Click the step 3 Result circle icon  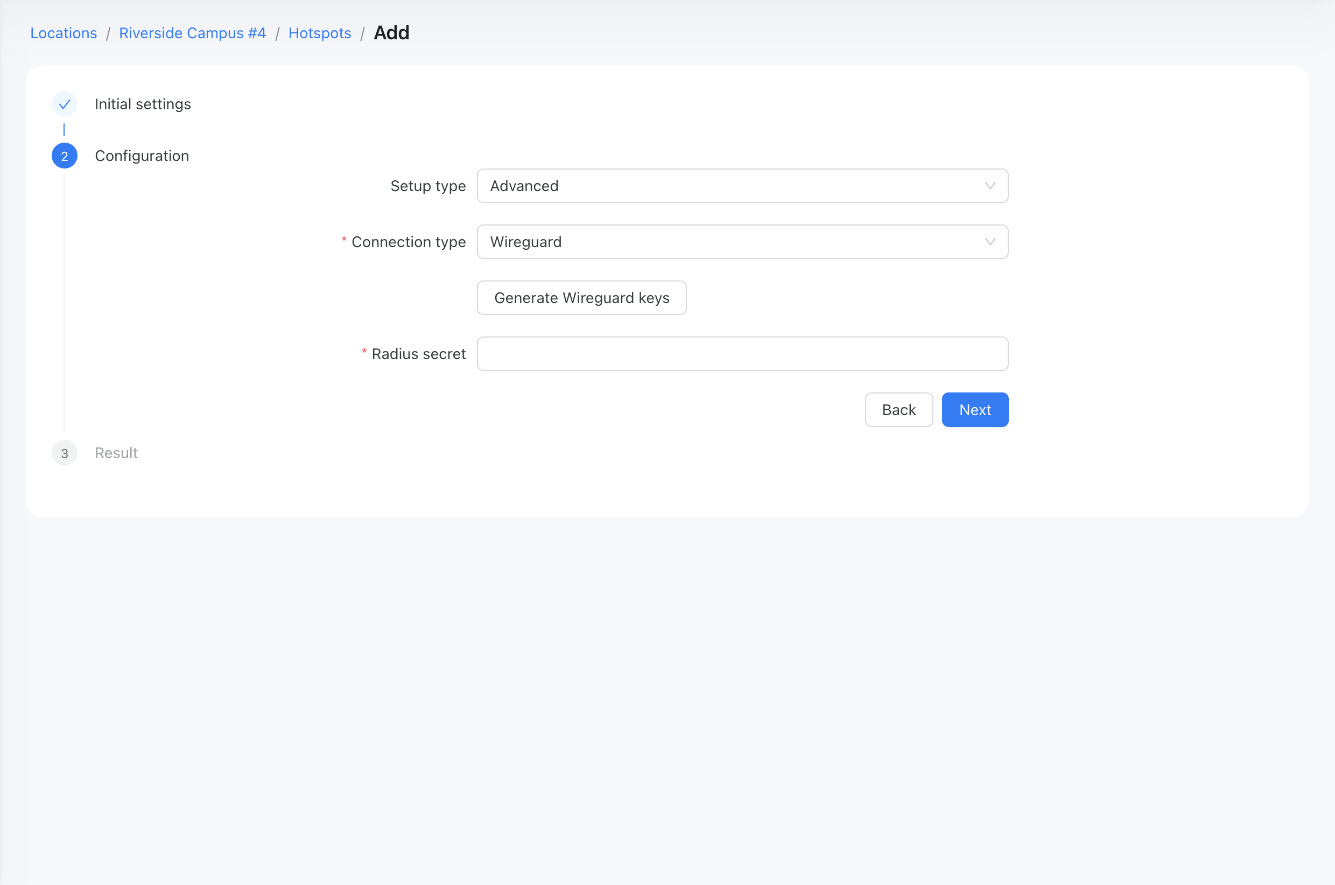[x=64, y=453]
